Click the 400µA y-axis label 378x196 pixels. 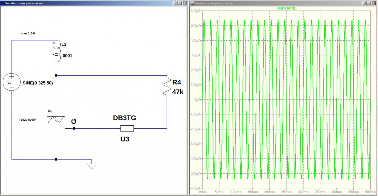[x=195, y=40]
